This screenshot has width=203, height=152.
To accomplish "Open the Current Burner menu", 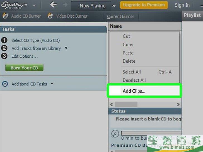I will click(120, 16).
